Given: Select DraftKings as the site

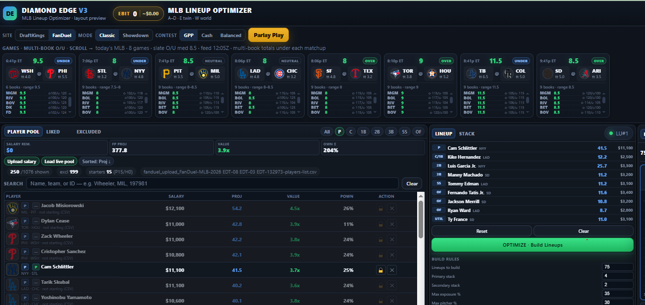Looking at the screenshot, I should (x=32, y=35).
